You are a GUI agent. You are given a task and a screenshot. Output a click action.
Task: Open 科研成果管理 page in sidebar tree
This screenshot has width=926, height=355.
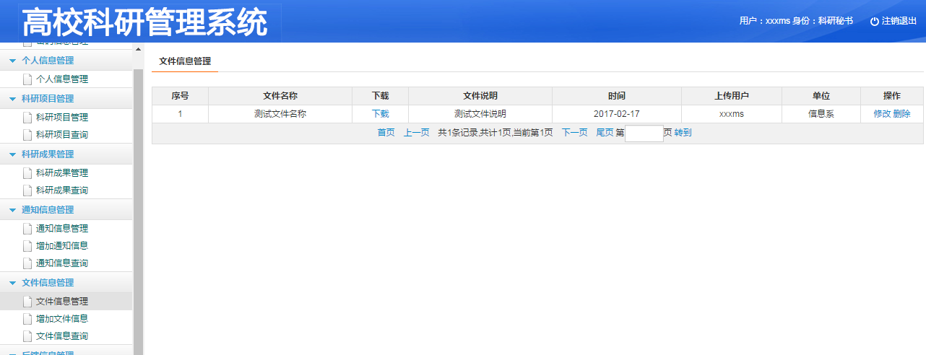62,173
